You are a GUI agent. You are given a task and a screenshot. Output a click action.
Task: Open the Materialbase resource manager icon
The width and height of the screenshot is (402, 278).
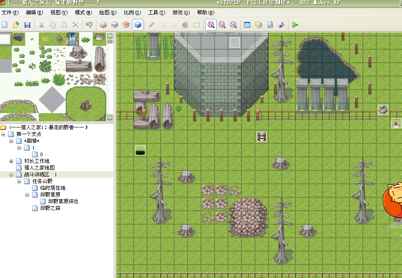point(259,25)
